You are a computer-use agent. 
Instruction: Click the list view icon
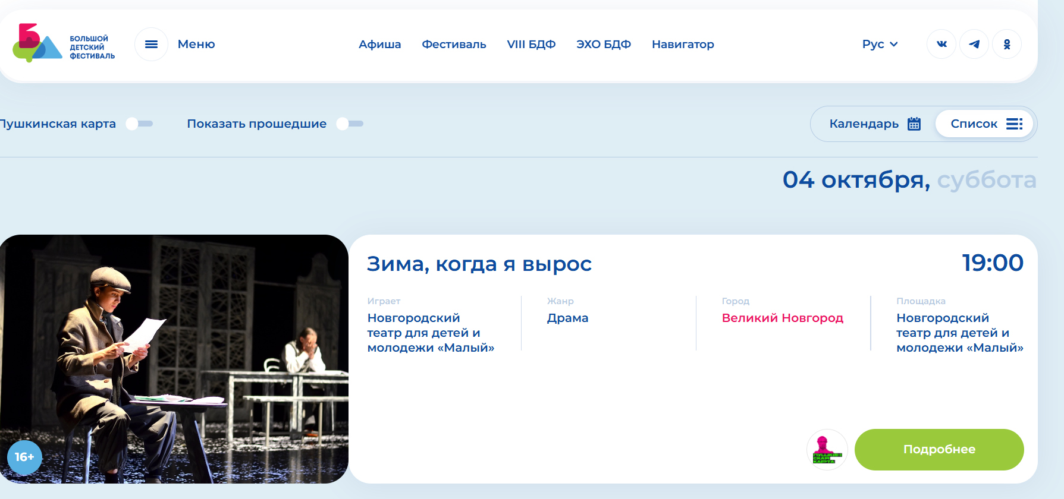click(1014, 124)
